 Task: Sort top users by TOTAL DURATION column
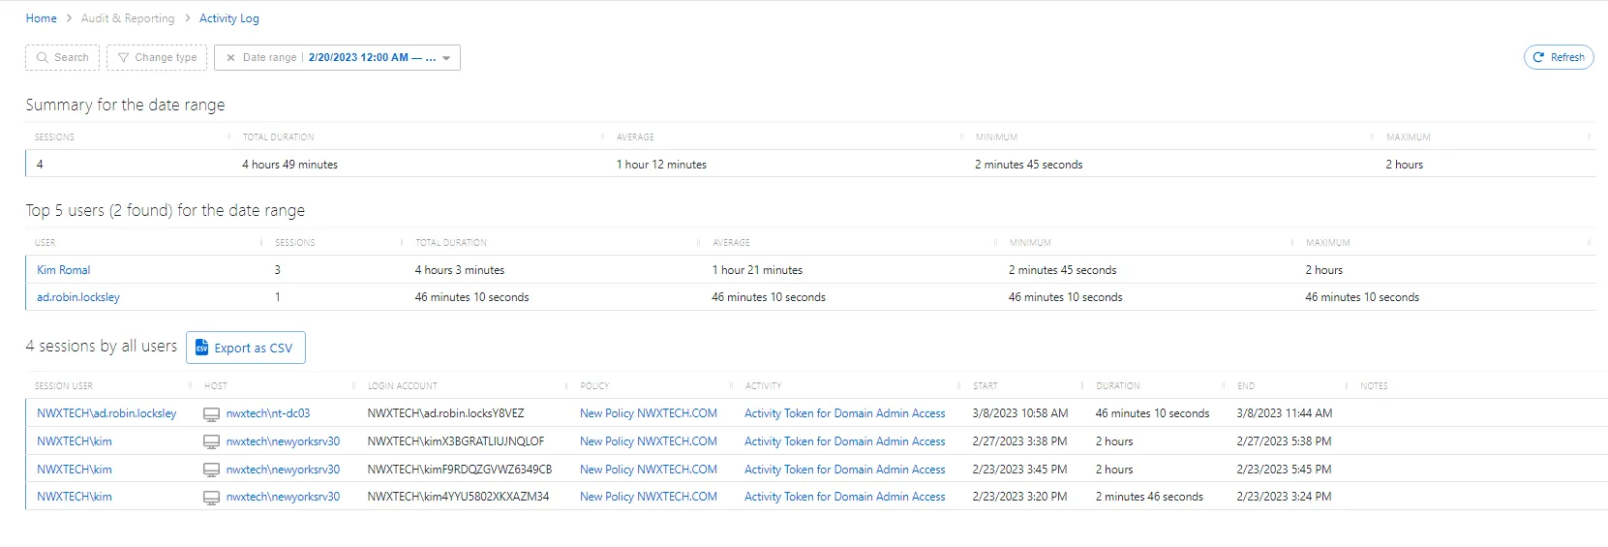[x=451, y=243]
